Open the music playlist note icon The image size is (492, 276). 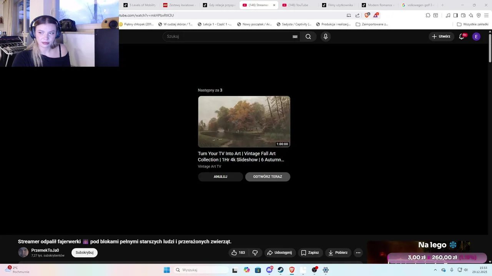click(448, 15)
